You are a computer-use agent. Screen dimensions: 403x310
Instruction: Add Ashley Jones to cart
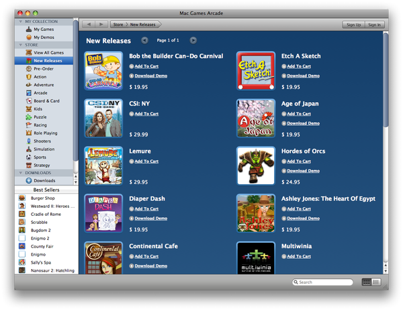[299, 209]
